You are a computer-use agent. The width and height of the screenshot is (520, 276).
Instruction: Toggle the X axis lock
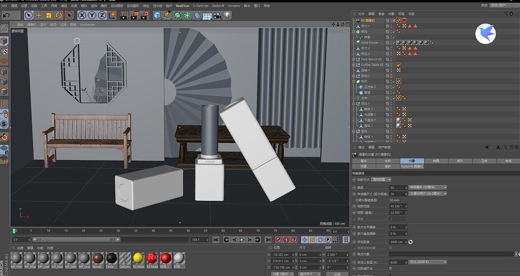[x=82, y=15]
